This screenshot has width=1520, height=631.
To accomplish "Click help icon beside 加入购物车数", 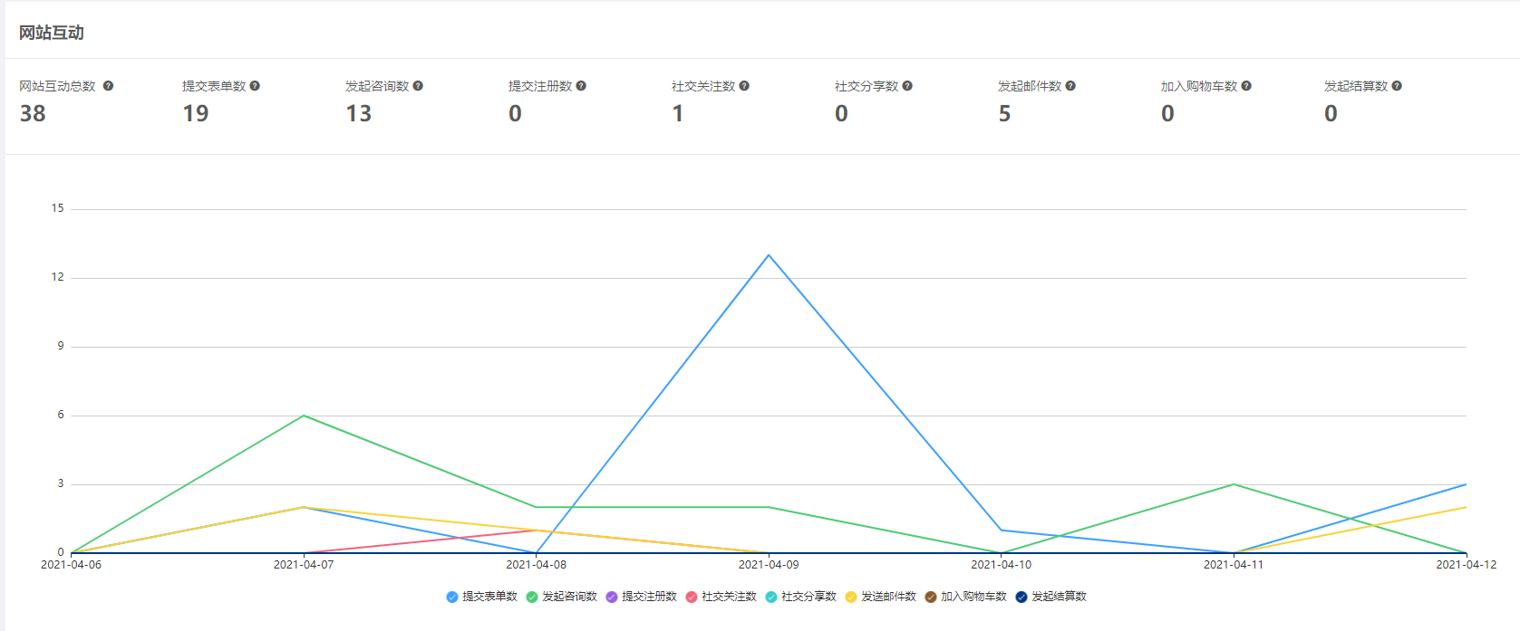I will point(1246,86).
